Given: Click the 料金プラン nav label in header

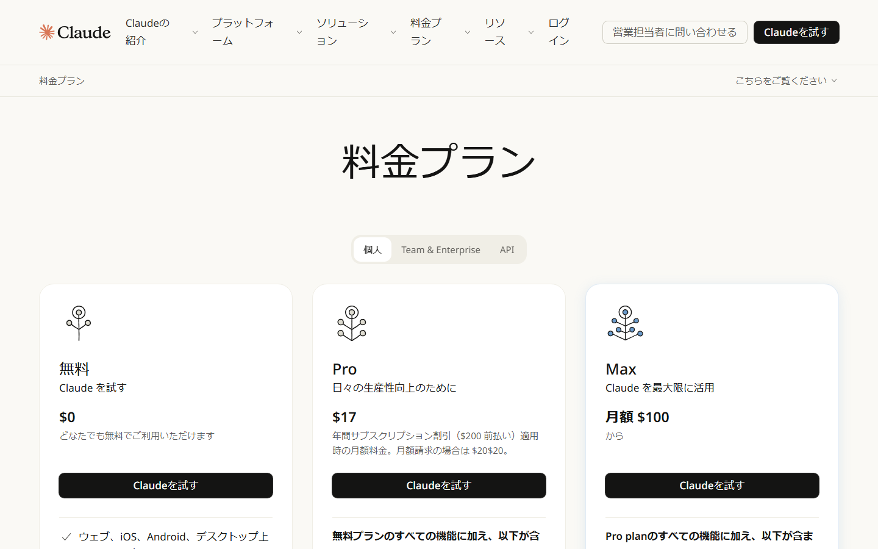Looking at the screenshot, I should pos(426,32).
